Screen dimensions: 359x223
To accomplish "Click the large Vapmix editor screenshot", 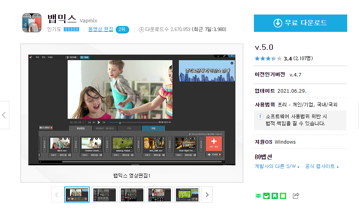I will (x=132, y=110).
